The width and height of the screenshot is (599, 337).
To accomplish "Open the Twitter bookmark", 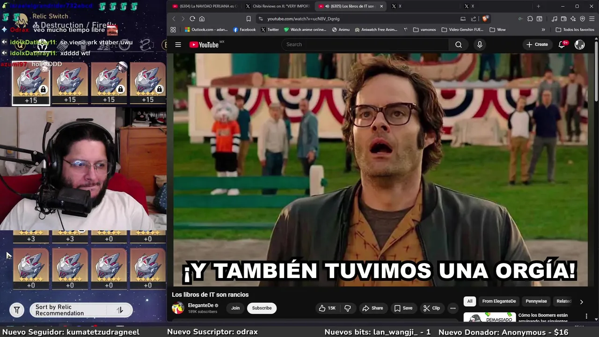I will [270, 29].
